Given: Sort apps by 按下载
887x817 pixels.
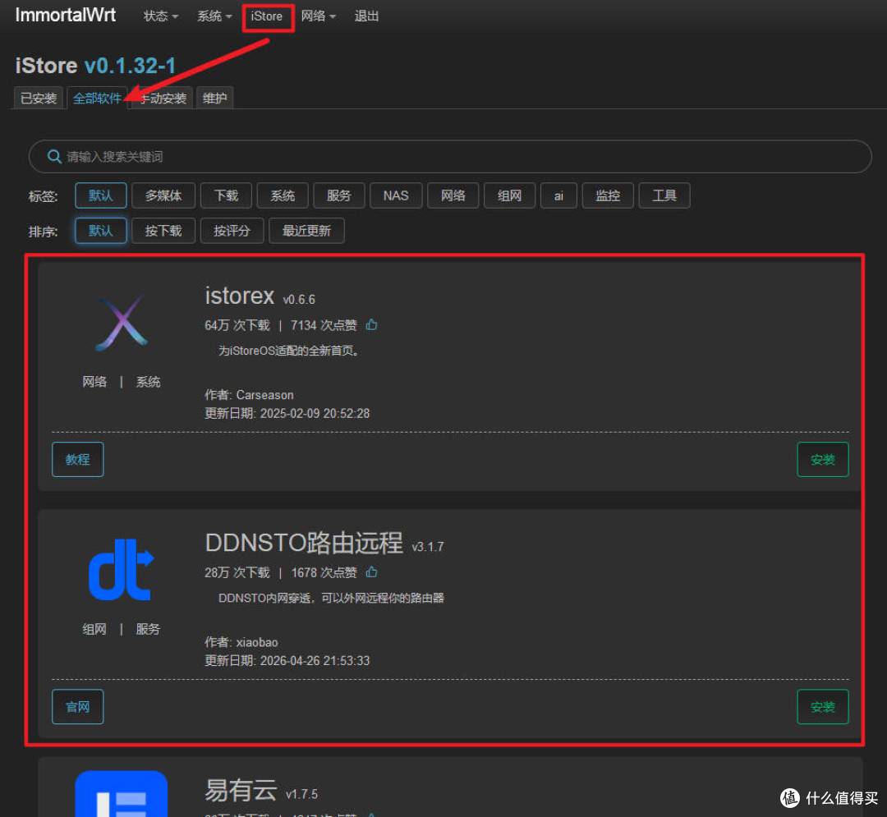Looking at the screenshot, I should click(x=163, y=231).
